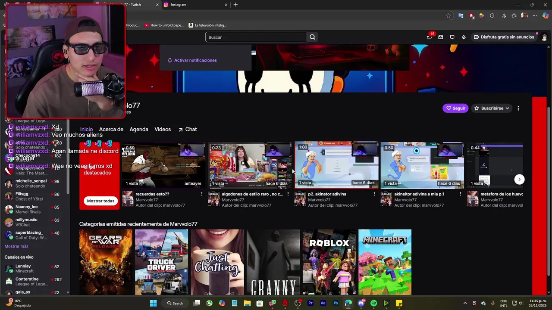552x310 pixels.
Task: Switch to the Acerca de tab
Action: [111, 130]
